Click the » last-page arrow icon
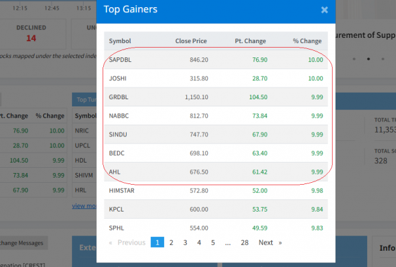 click(x=280, y=242)
